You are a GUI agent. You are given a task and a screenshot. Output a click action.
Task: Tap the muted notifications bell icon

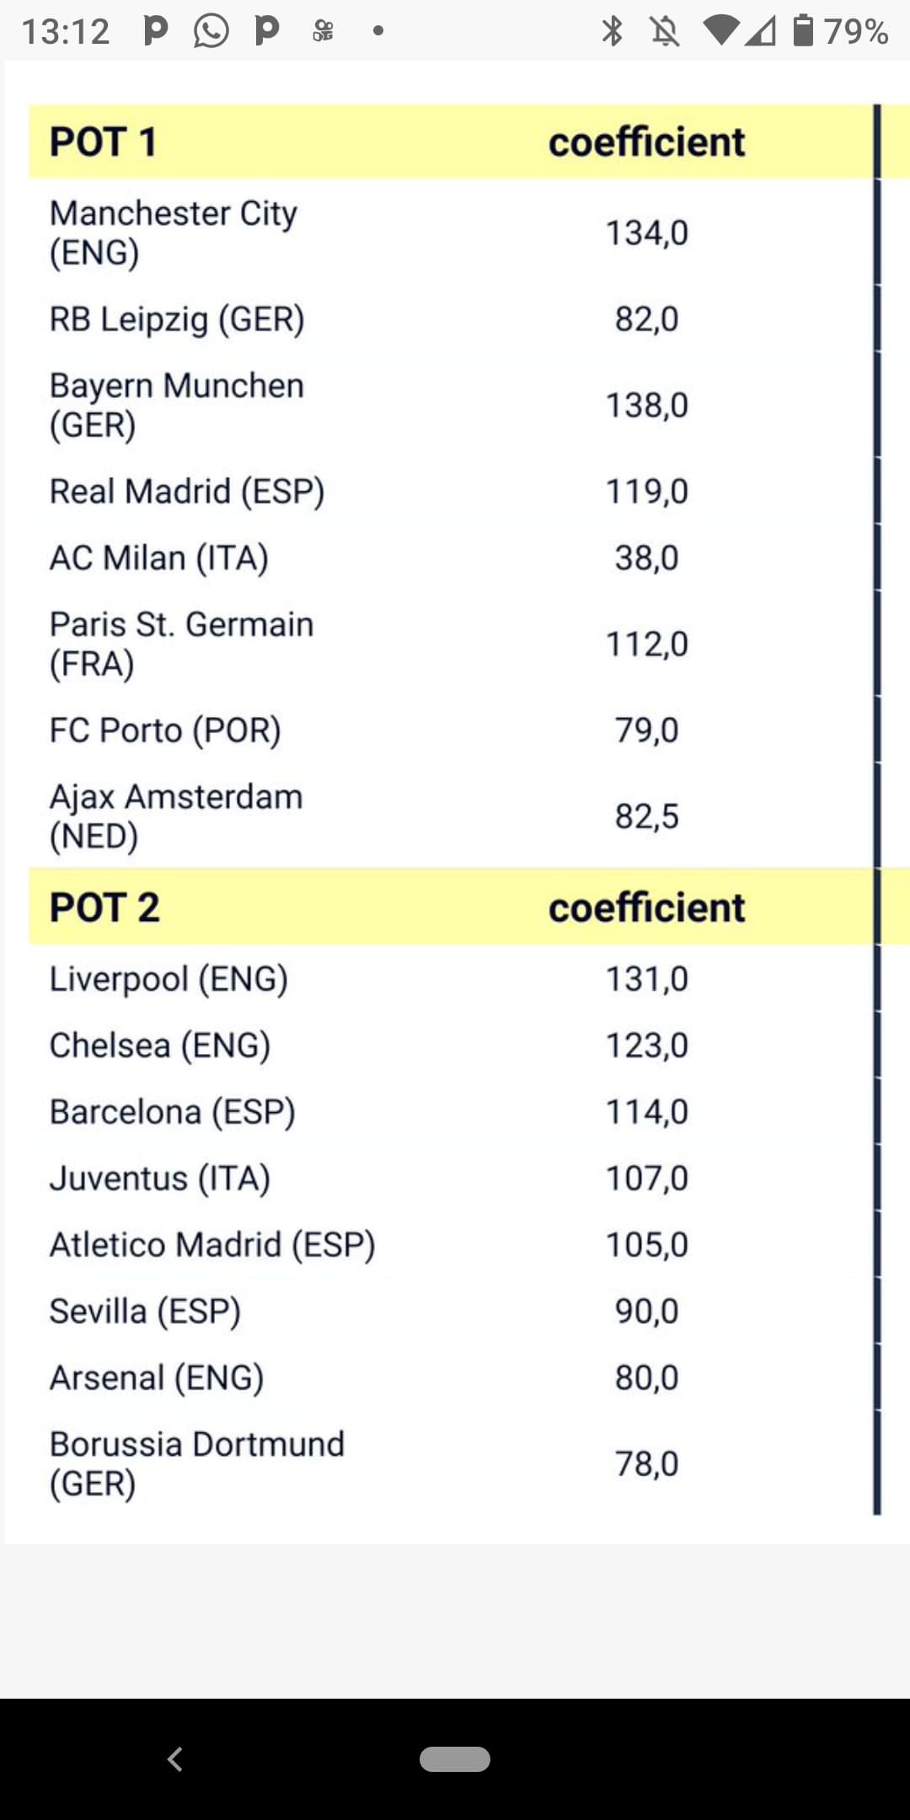click(665, 31)
